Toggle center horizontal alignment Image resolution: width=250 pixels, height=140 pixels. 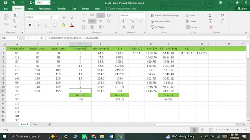pos(92,21)
